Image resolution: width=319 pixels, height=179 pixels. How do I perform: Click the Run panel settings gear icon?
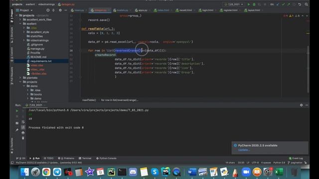pyautogui.click(x=301, y=105)
